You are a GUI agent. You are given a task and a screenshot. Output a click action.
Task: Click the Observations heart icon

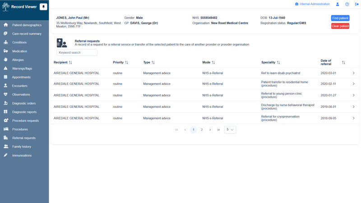tap(5, 94)
